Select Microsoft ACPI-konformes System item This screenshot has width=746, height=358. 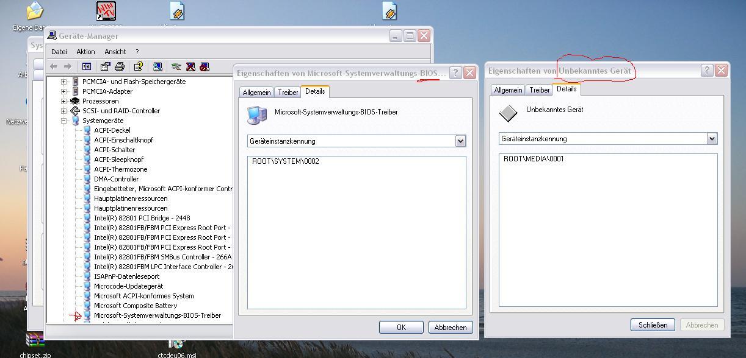coord(143,296)
